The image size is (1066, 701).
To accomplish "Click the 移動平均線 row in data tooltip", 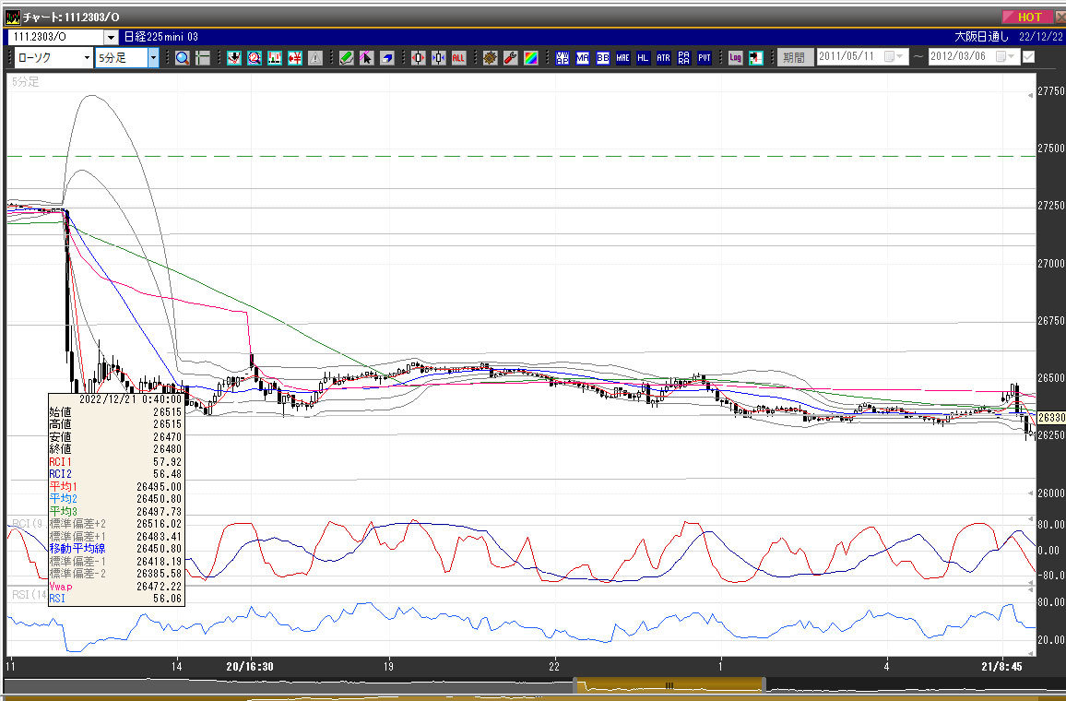I will pyautogui.click(x=115, y=548).
